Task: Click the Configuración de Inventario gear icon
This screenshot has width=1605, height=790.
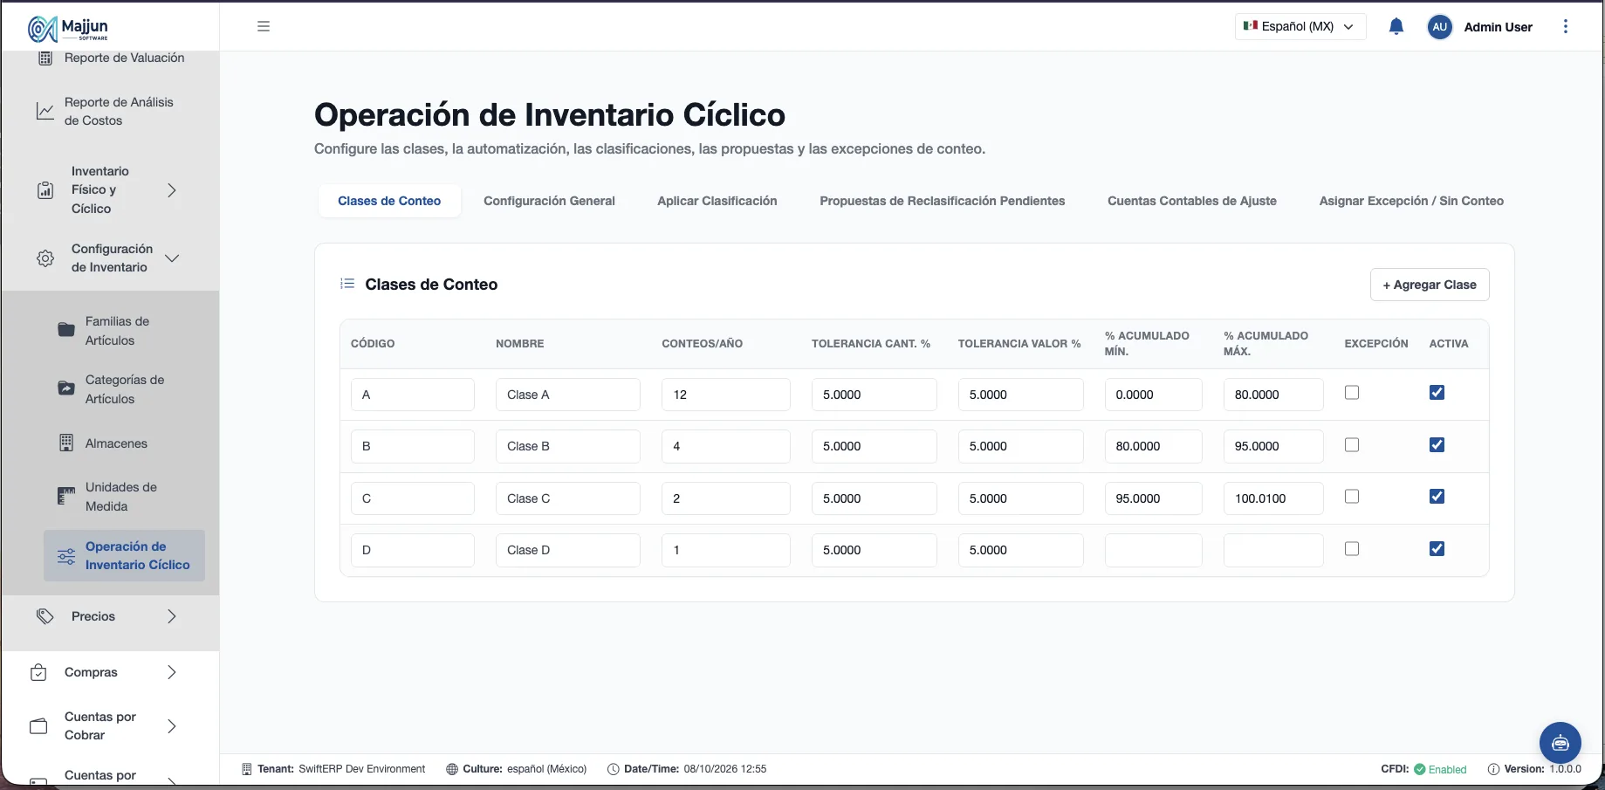Action: pyautogui.click(x=45, y=258)
